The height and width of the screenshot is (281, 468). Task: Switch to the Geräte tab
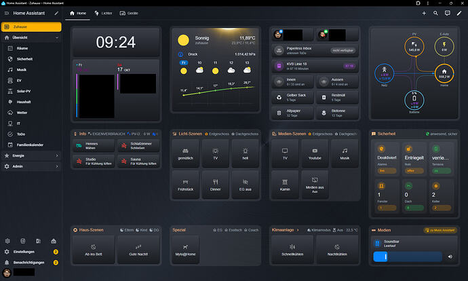point(129,13)
